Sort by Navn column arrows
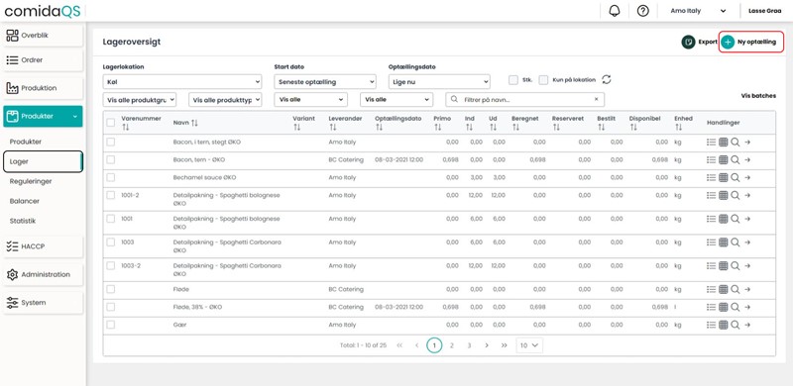Viewport: 793px width, 386px height. 194,124
